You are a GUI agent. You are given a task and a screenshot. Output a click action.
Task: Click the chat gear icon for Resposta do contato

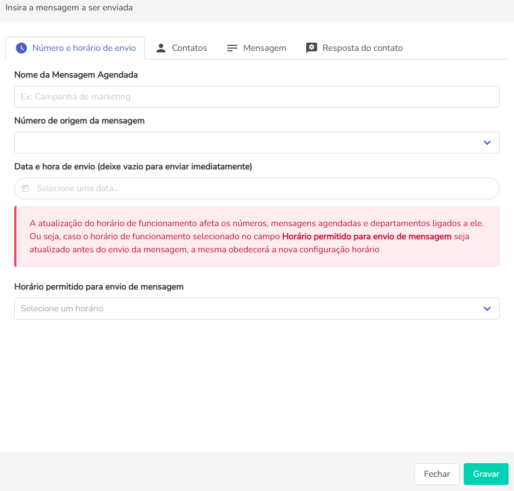click(x=311, y=48)
